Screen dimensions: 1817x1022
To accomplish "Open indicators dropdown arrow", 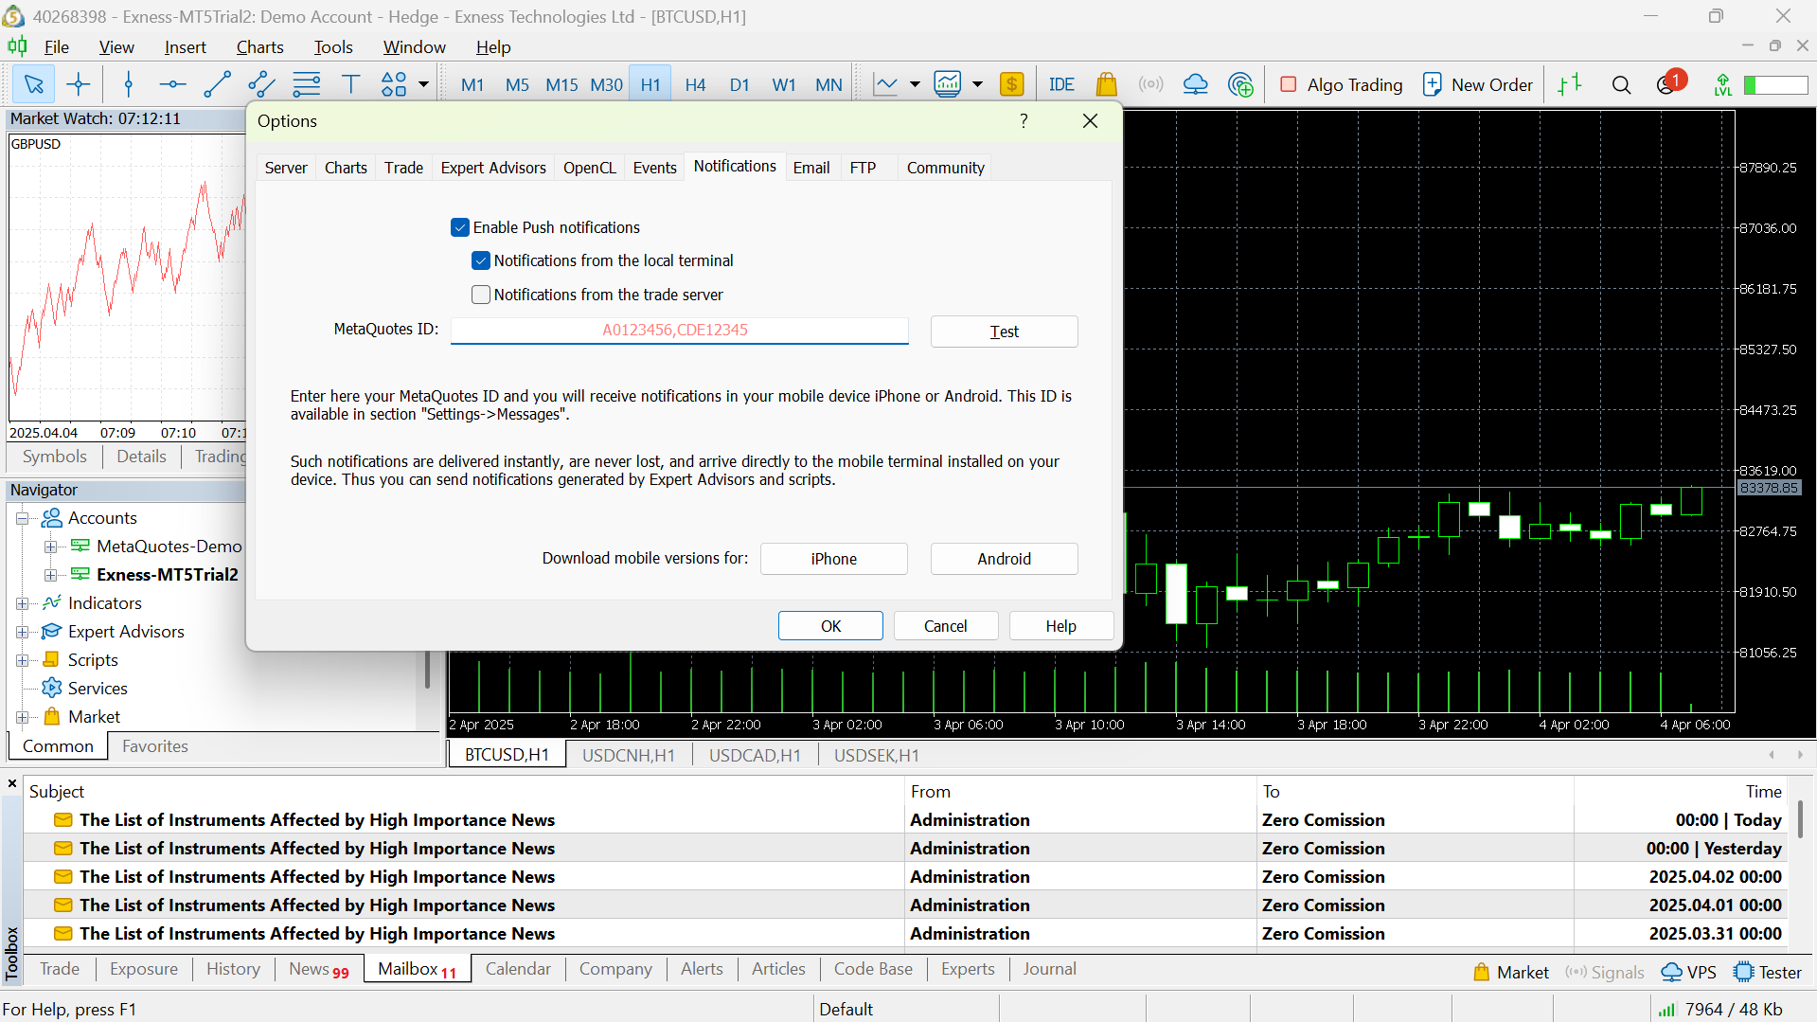I will pos(977,84).
